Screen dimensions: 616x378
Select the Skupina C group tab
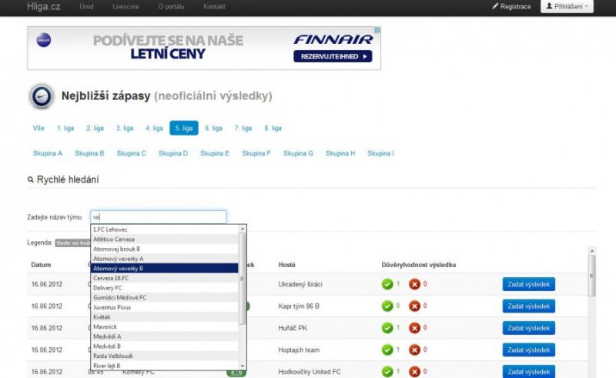pos(131,153)
